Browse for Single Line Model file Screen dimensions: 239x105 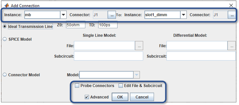[139, 46]
